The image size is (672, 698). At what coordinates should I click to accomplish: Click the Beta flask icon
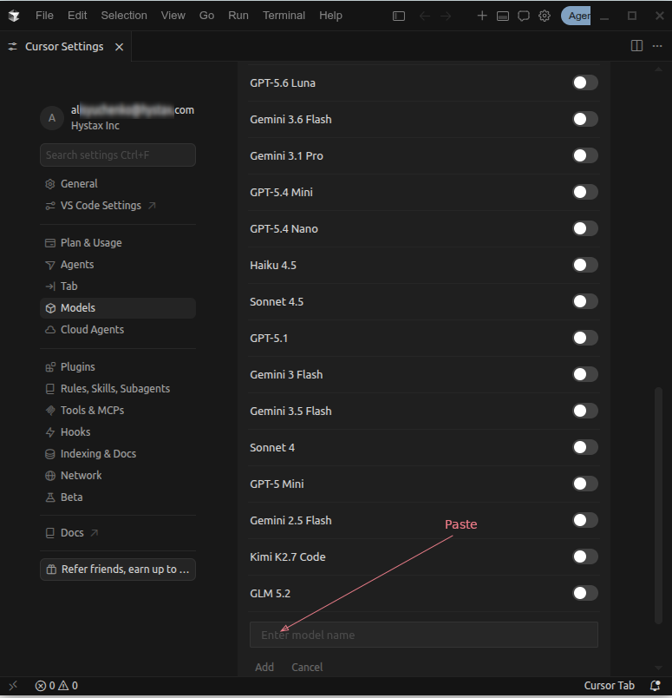tap(50, 497)
